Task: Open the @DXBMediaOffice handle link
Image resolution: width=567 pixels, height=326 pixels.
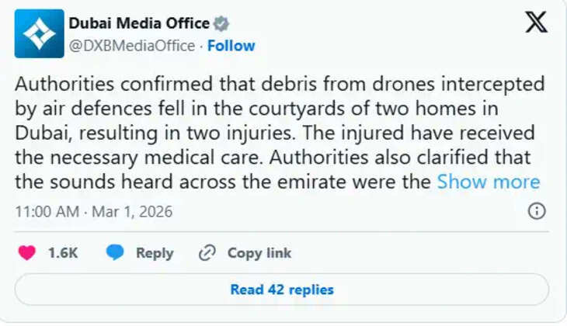Action: (x=132, y=46)
